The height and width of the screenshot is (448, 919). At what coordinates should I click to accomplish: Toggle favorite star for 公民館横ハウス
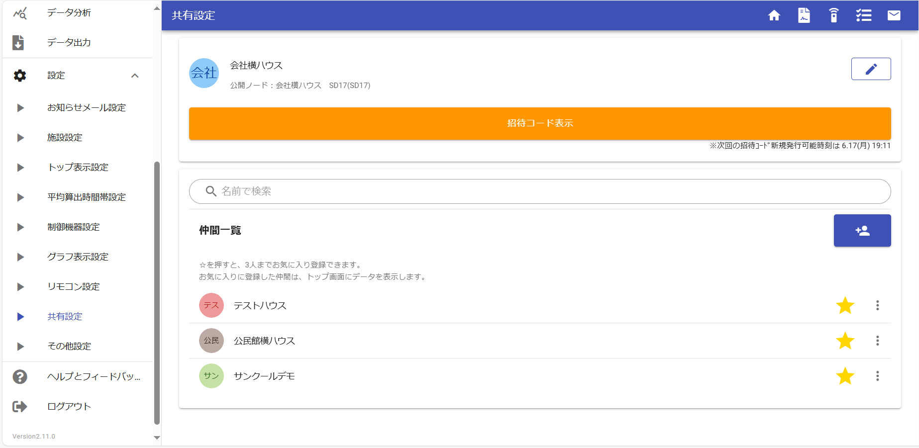pos(845,341)
